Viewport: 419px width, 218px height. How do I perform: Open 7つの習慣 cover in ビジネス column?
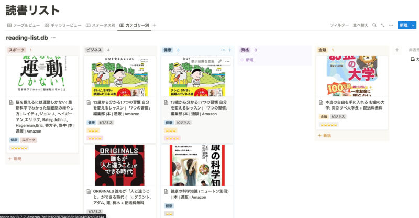(x=120, y=76)
